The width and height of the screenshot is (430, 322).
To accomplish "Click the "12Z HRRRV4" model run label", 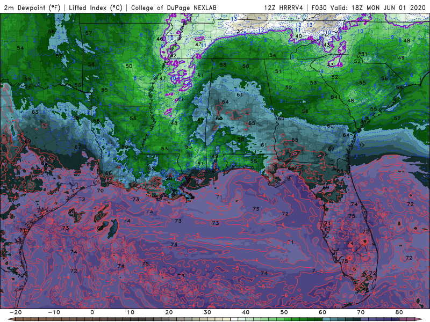I will click(284, 8).
